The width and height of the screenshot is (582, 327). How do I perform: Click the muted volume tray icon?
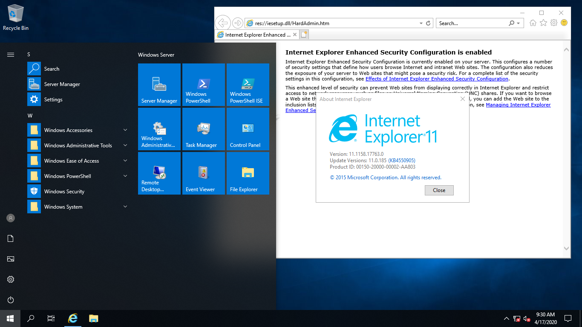coord(527,318)
